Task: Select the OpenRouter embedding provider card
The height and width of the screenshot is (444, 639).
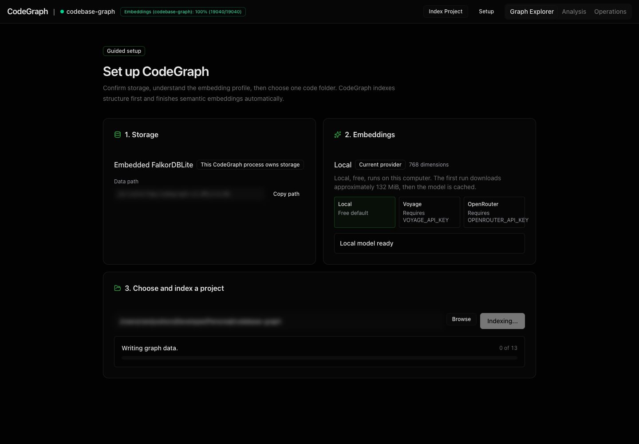Action: (494, 212)
